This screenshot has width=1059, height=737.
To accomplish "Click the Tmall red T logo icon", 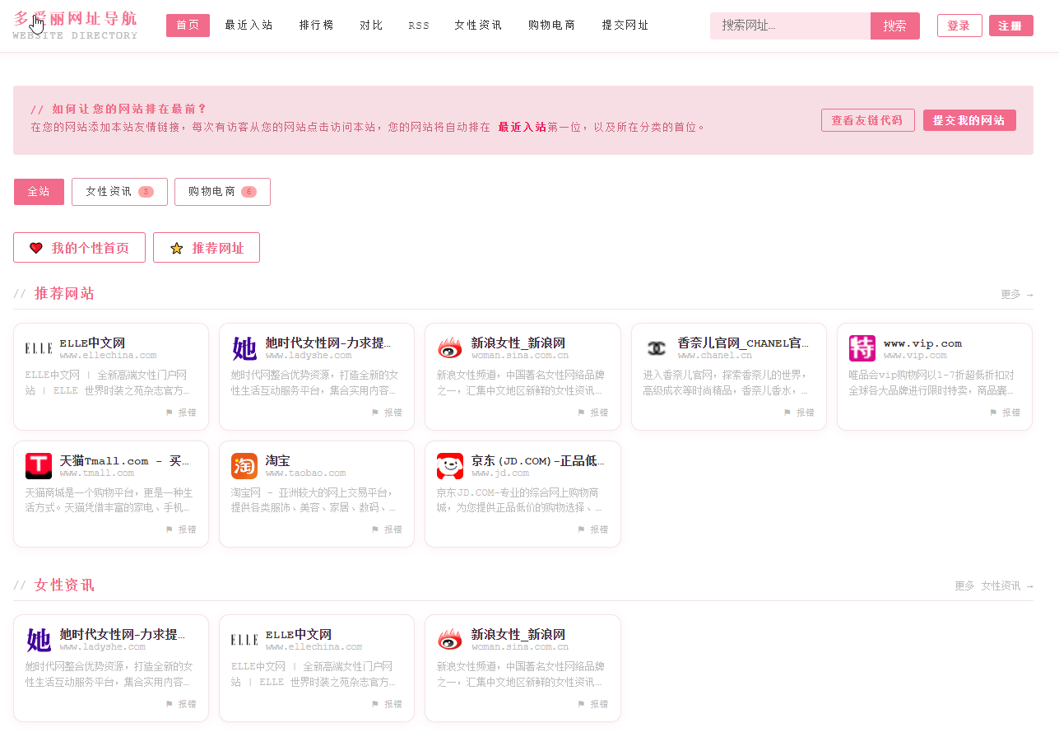I will 39,466.
